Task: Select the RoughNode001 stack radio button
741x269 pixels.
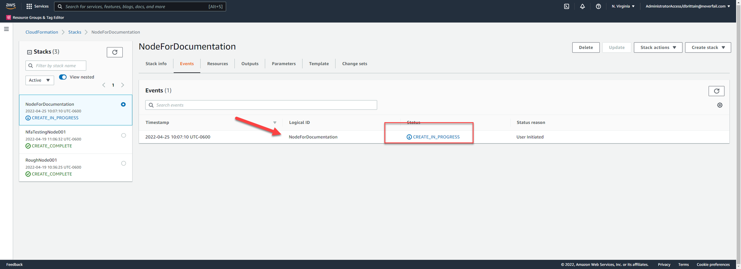Action: click(123, 163)
